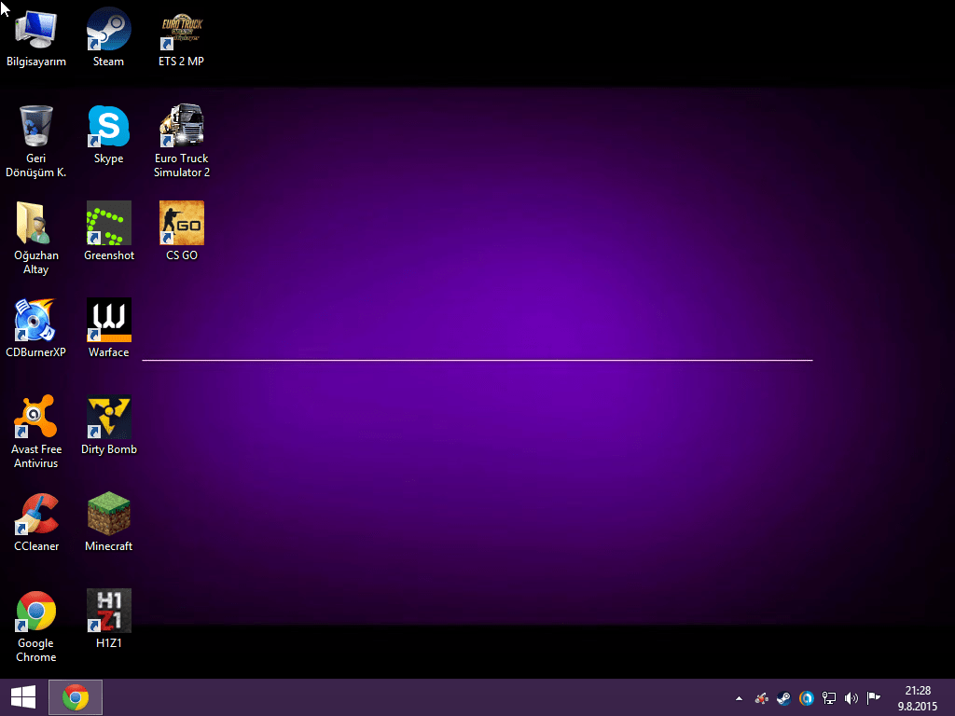The height and width of the screenshot is (716, 955).
Task: Open the taskbar clock showing 21:28
Action: (x=918, y=698)
